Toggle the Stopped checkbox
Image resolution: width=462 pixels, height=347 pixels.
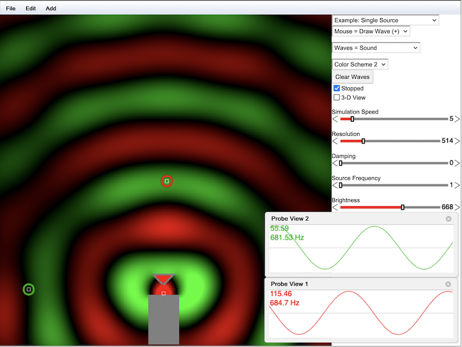click(x=337, y=88)
